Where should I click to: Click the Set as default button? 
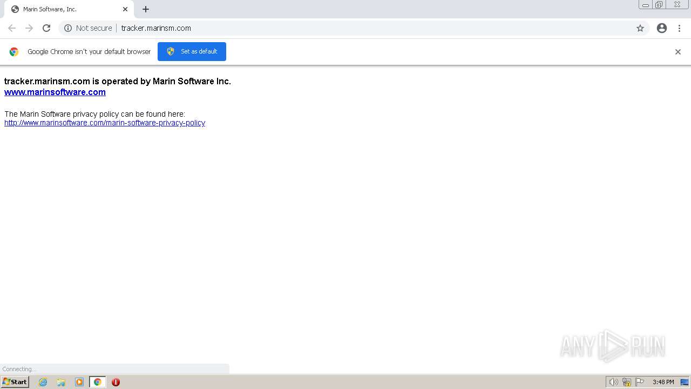click(x=192, y=51)
